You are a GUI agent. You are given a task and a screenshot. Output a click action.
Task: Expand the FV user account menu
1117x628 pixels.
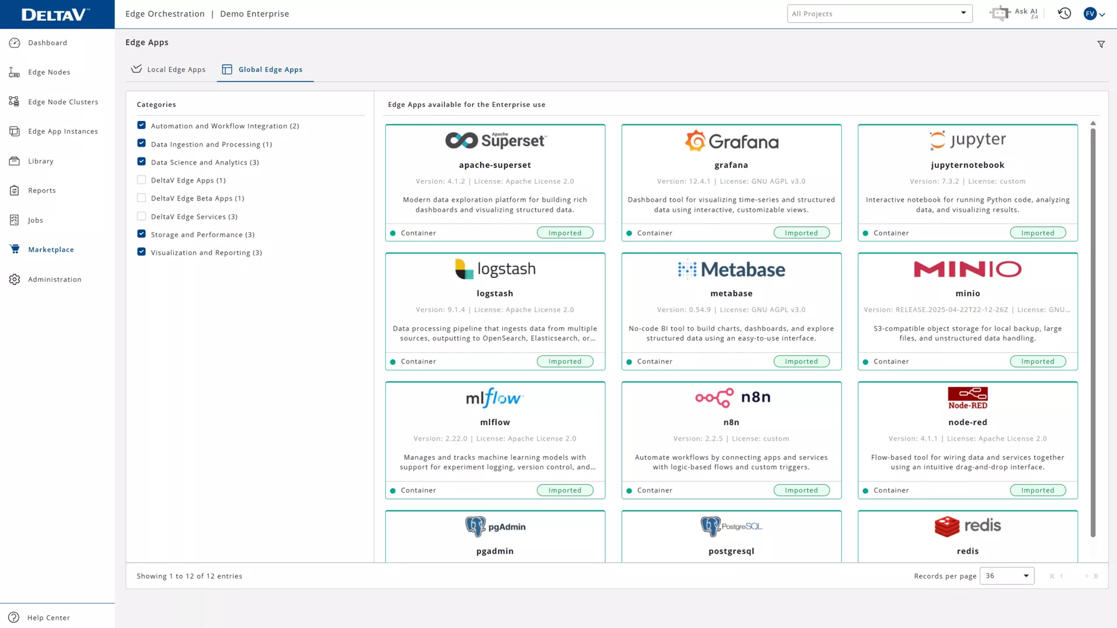tap(1093, 13)
